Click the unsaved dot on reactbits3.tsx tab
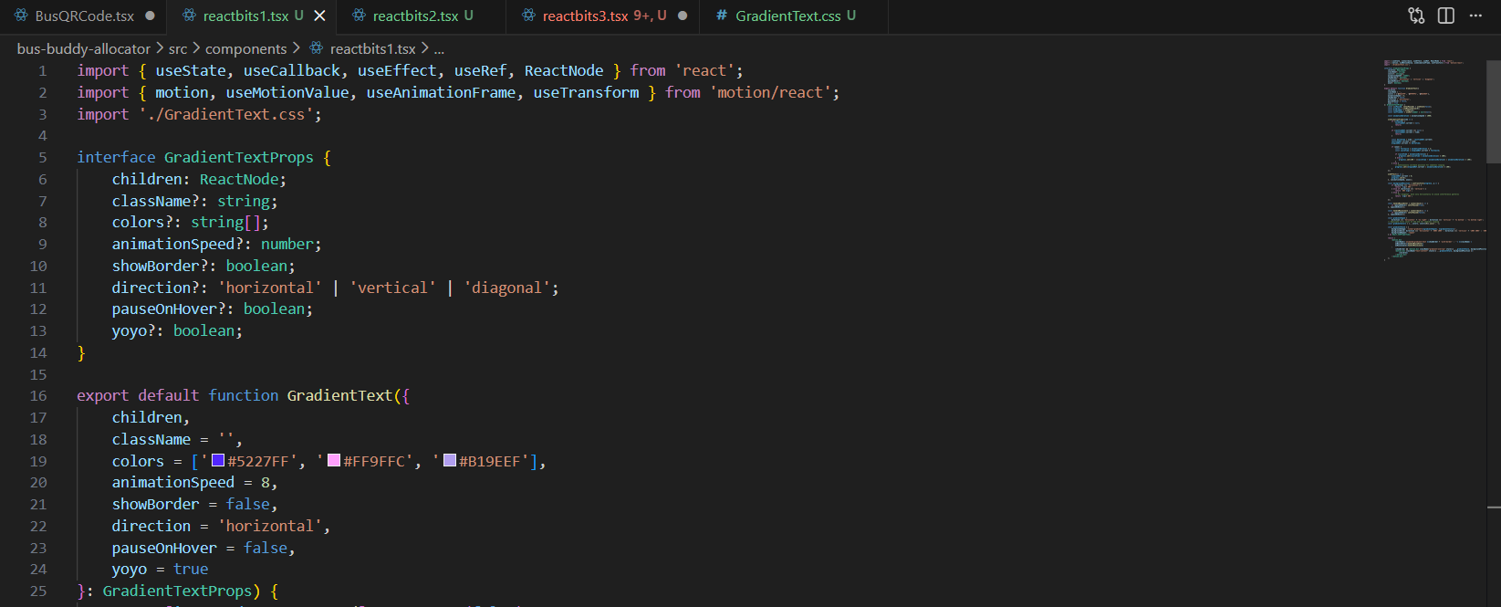The width and height of the screenshot is (1501, 607). pyautogui.click(x=683, y=16)
